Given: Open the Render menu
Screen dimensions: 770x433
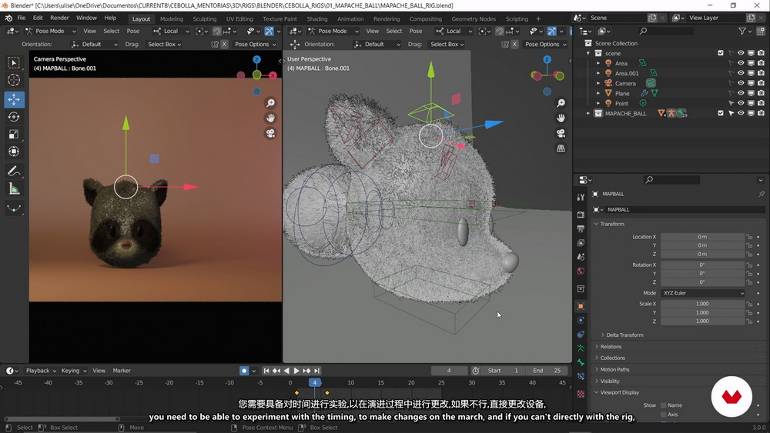Looking at the screenshot, I should pyautogui.click(x=59, y=18).
